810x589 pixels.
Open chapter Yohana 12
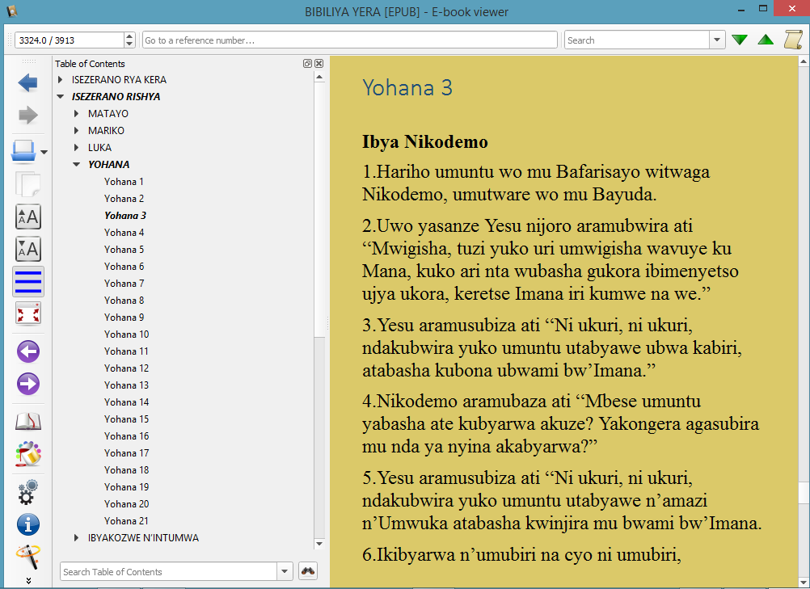tap(127, 368)
